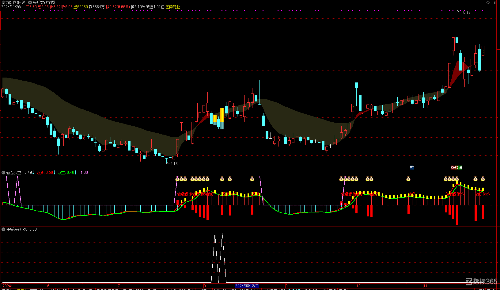The image size is (500, 290).
Task: Expand the 潜龙多空 indicator menu arrow
Action: (x=3, y=173)
